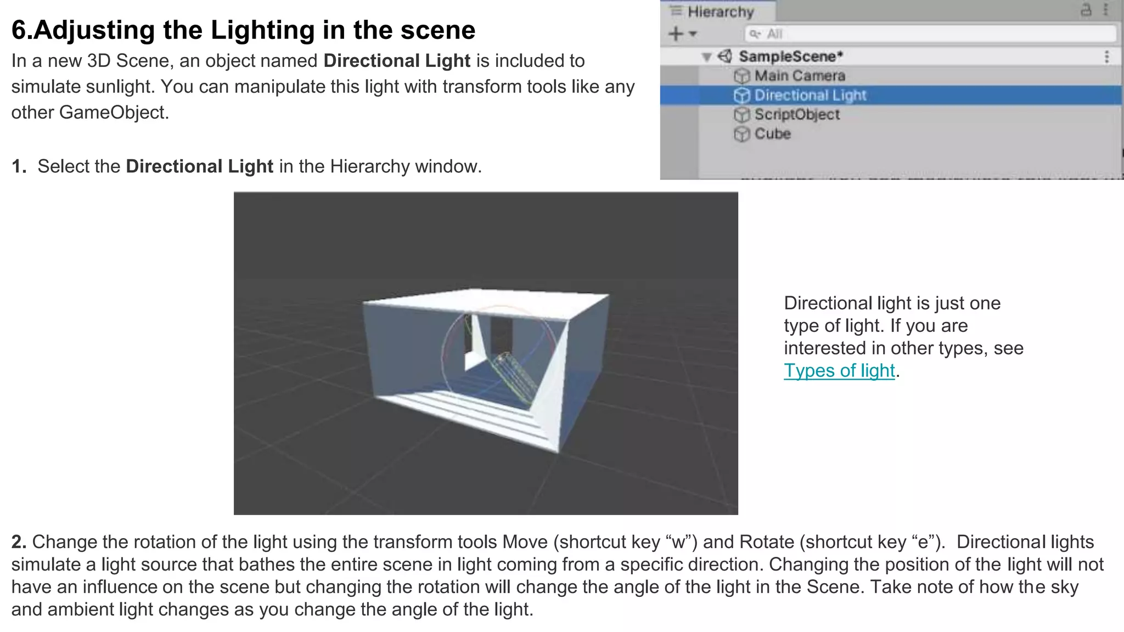Screen dimensions: 1124x632
Task: Collapse the SampleScene tree arrow
Action: (x=707, y=57)
